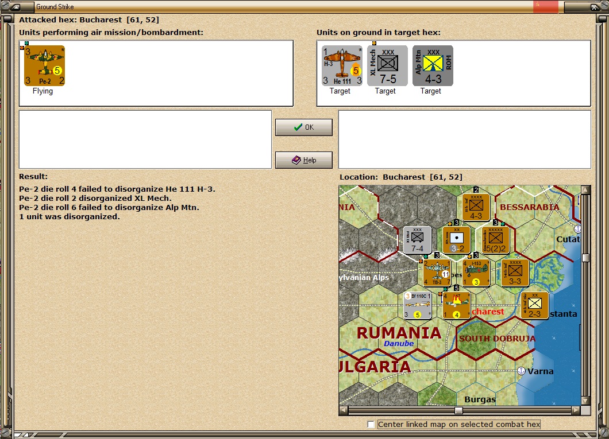Image resolution: width=609 pixels, height=439 pixels.
Task: Click the map vertical scrollbar thumb
Action: (x=585, y=258)
